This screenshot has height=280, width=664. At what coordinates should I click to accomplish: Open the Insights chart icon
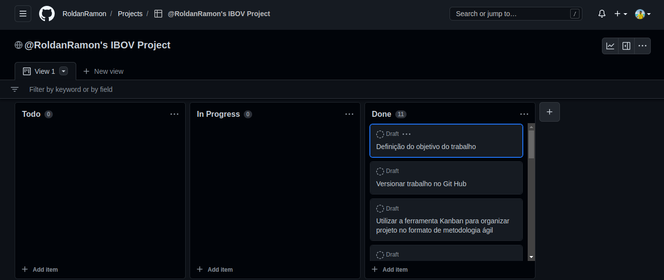click(x=610, y=46)
